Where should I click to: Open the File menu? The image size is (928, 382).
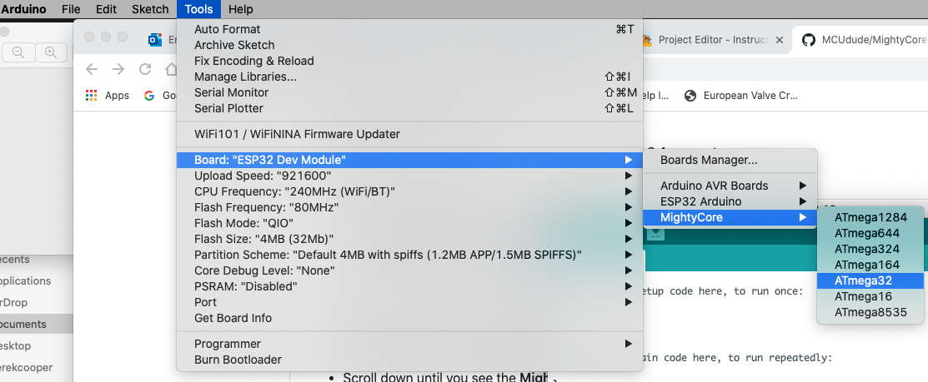click(71, 9)
